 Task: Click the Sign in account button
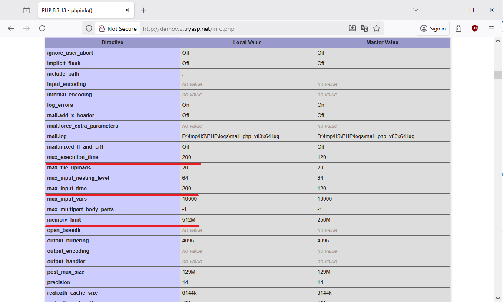click(x=433, y=29)
